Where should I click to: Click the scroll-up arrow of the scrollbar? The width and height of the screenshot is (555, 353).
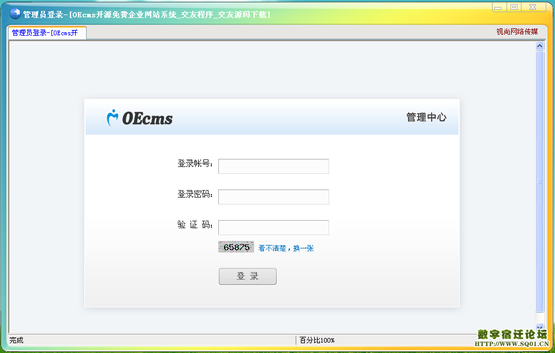coord(540,46)
